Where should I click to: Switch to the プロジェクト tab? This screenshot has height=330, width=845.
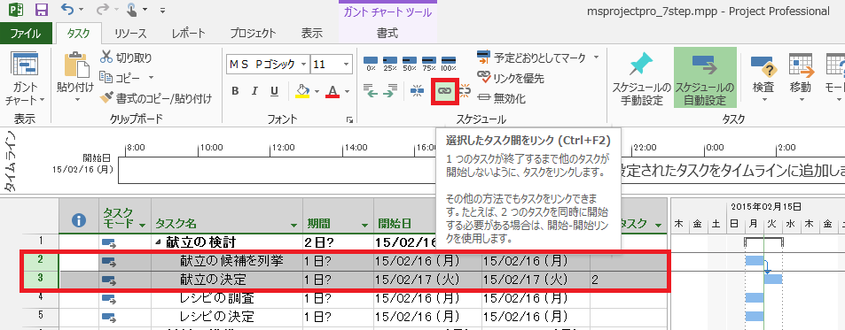pyautogui.click(x=253, y=34)
